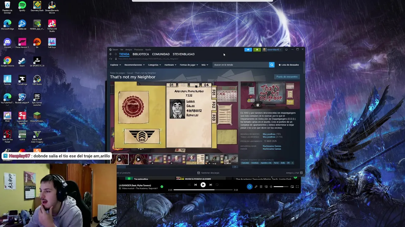The height and width of the screenshot is (227, 405).
Task: Expand the Categorías dropdown
Action: coord(154,65)
